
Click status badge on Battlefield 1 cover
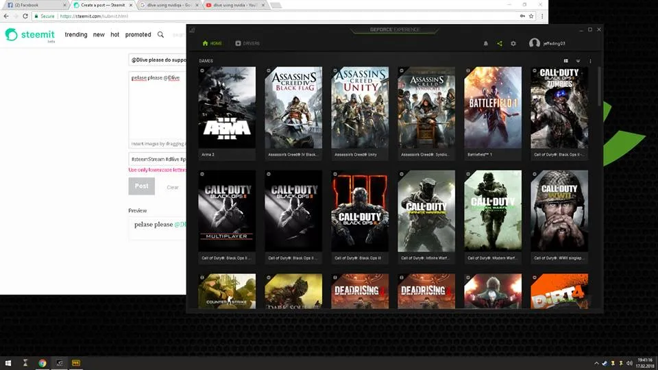tap(468, 71)
